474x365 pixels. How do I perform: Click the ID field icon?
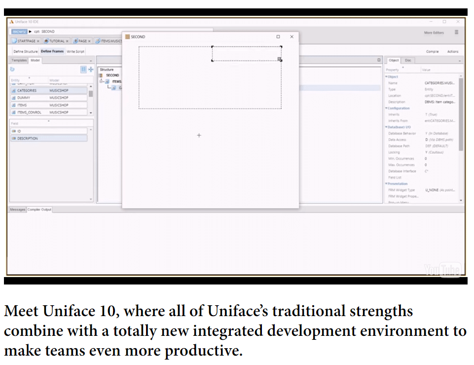pyautogui.click(x=14, y=131)
